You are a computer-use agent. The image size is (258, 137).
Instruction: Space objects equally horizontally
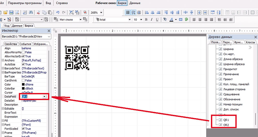186,12
